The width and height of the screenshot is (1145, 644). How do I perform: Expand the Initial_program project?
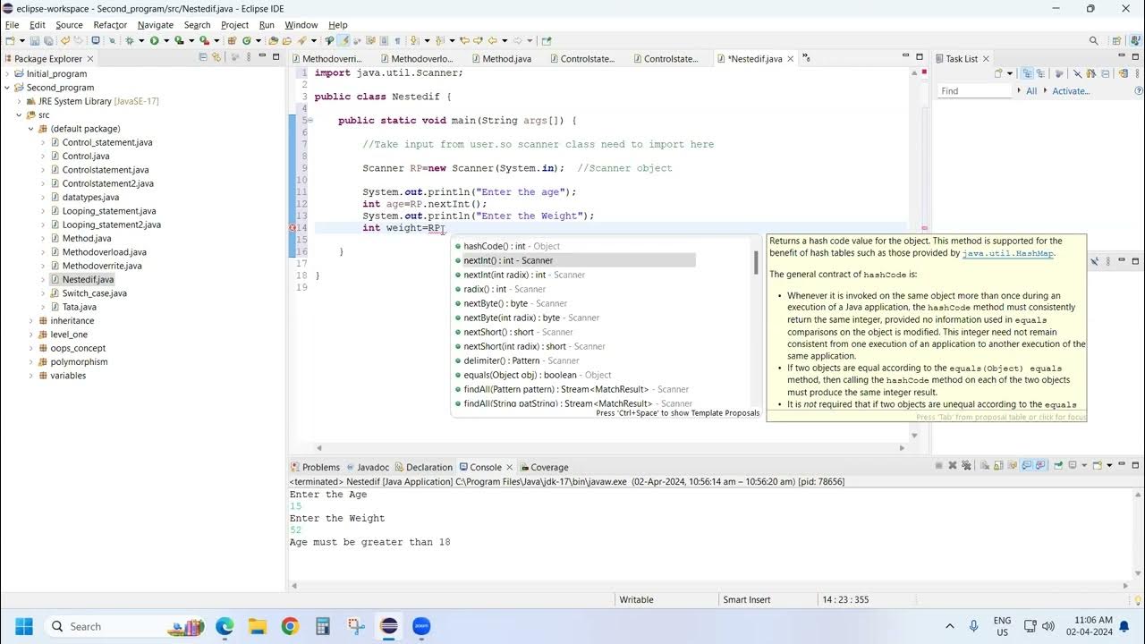7,74
